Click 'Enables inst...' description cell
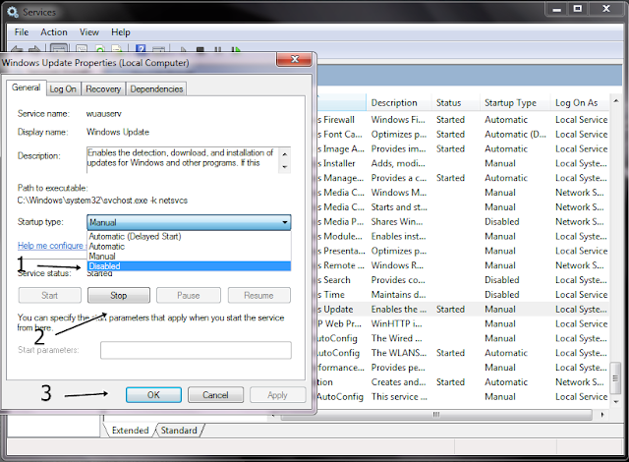 coord(398,236)
